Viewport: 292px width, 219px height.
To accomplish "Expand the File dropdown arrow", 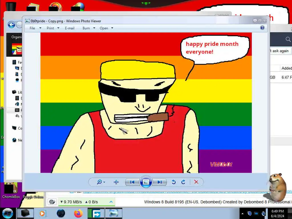I will (40, 28).
